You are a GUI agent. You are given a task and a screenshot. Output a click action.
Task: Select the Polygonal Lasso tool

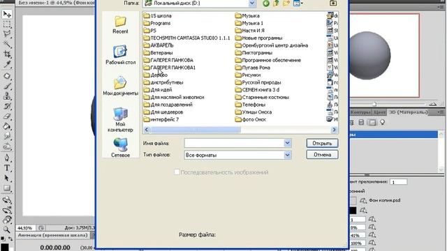(7, 34)
